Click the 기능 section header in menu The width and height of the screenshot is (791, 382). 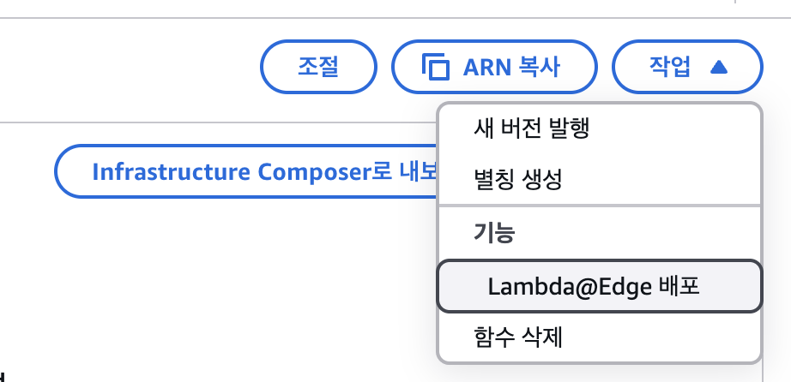493,233
